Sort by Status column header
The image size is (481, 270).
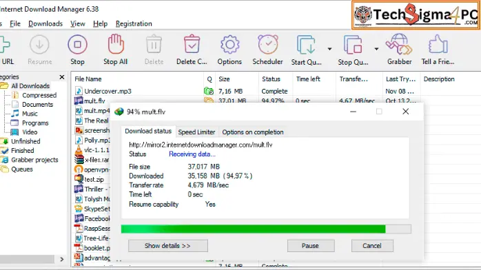[x=272, y=79]
